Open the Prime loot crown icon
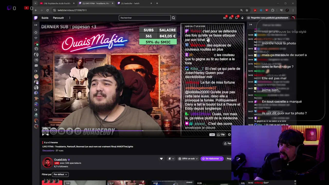The image size is (329, 185). pos(225,18)
